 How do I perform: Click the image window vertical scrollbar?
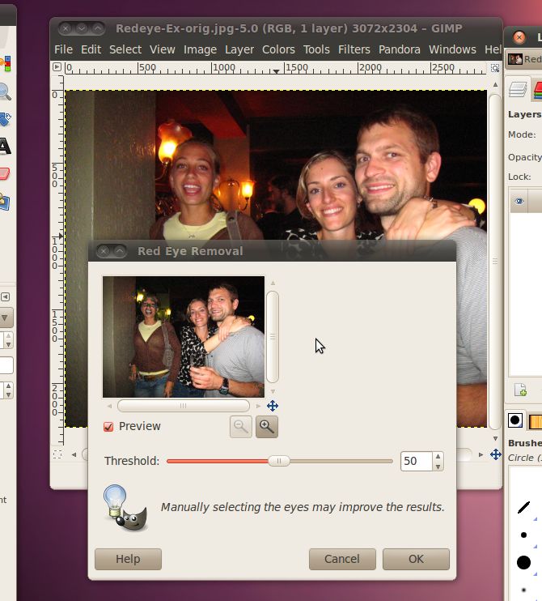click(495, 262)
